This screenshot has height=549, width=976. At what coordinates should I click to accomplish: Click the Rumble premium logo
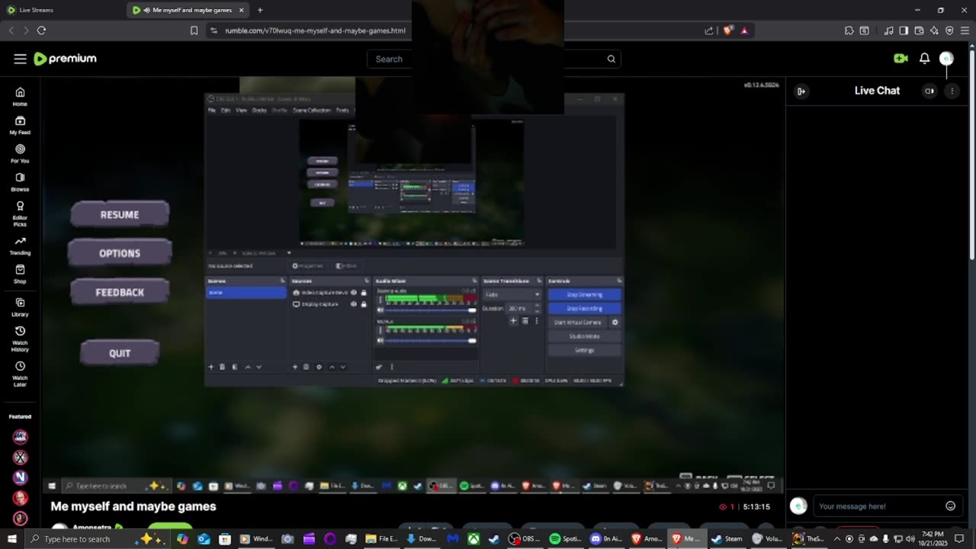[65, 59]
